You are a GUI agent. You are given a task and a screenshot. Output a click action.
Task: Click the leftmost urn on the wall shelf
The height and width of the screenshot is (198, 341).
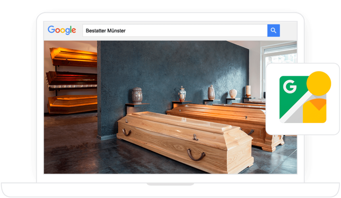[x=137, y=95]
